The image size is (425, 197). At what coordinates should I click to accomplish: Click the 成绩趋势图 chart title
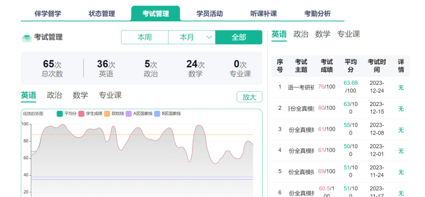[x=33, y=114]
